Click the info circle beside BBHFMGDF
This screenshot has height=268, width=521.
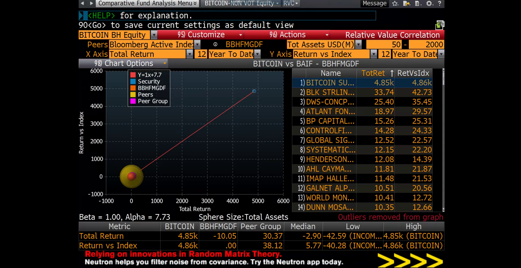pos(215,44)
